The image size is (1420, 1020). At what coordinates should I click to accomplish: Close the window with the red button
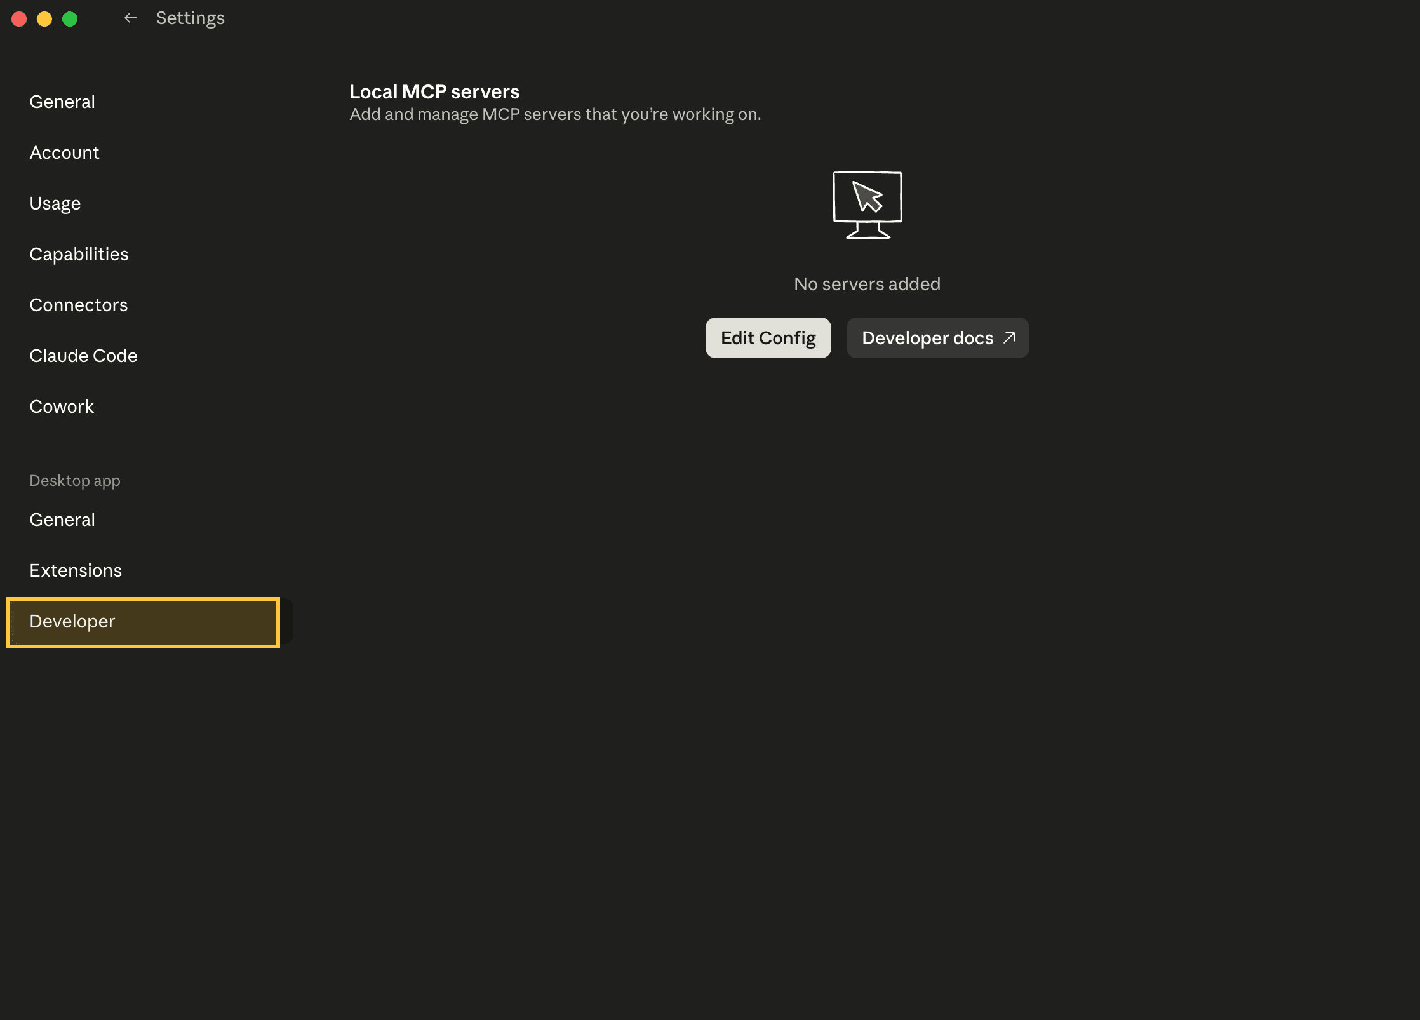coord(19,19)
